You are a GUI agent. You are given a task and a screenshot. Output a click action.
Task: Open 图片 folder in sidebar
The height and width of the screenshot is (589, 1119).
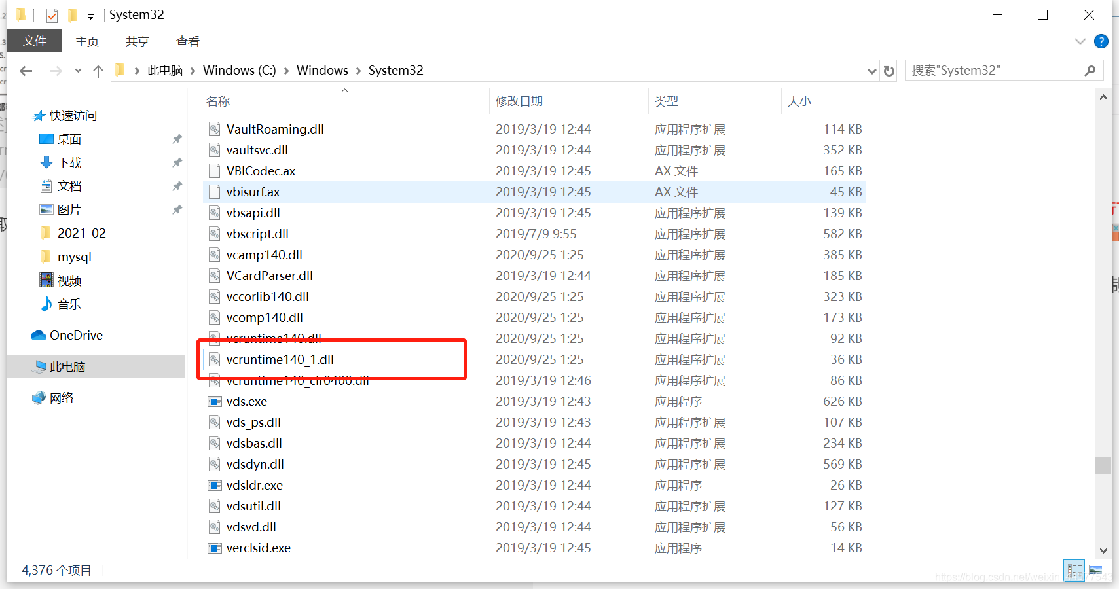69,209
